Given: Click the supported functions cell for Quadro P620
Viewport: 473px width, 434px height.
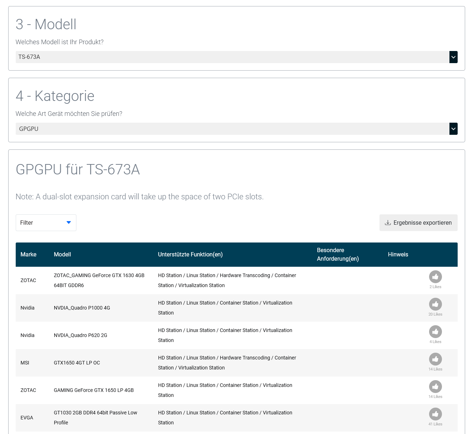Looking at the screenshot, I should [225, 335].
